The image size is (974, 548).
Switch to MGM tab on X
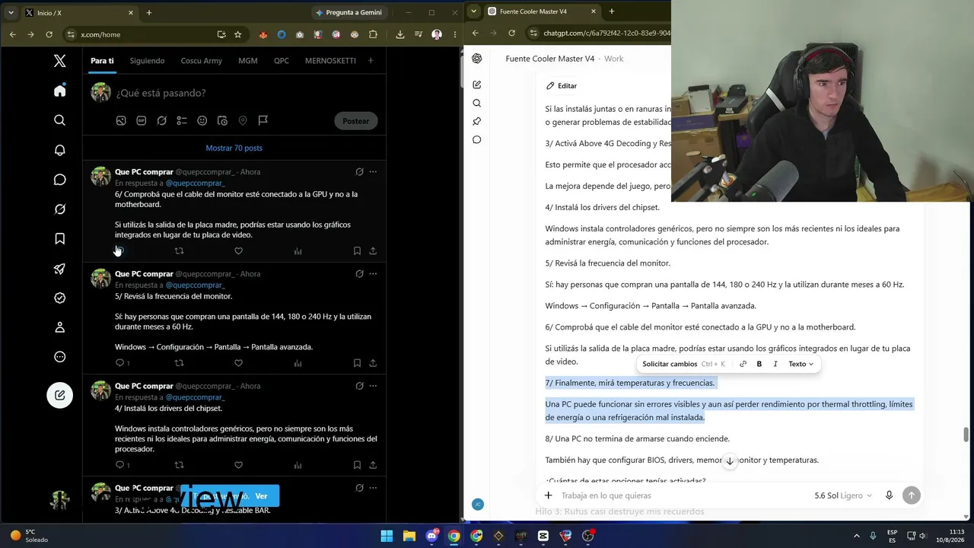pyautogui.click(x=248, y=61)
